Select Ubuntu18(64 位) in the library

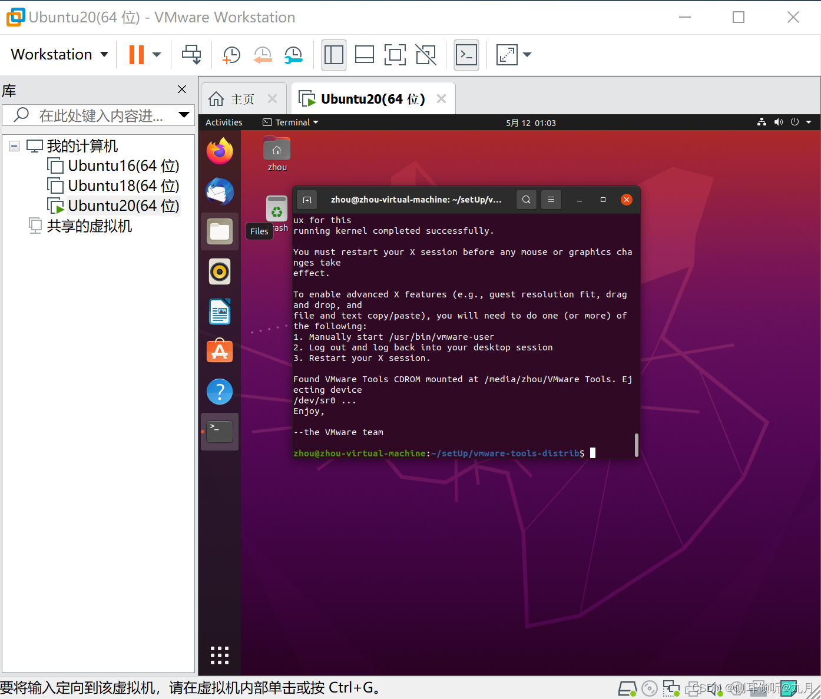[x=114, y=186]
